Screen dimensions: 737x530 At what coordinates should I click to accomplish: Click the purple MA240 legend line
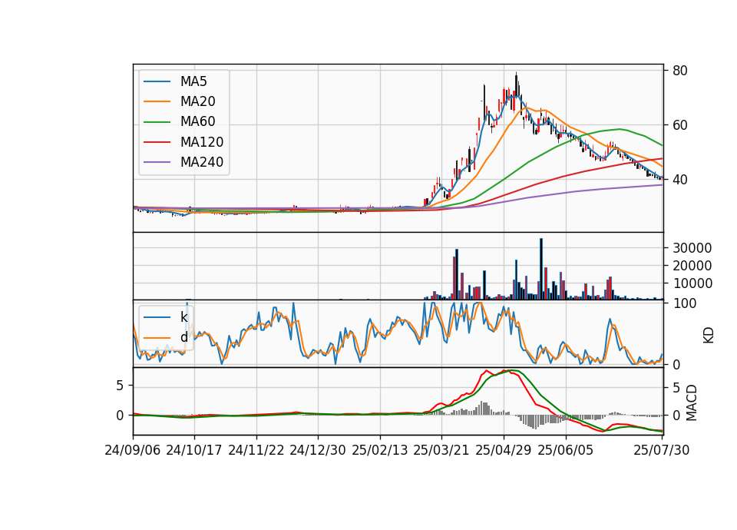click(157, 162)
